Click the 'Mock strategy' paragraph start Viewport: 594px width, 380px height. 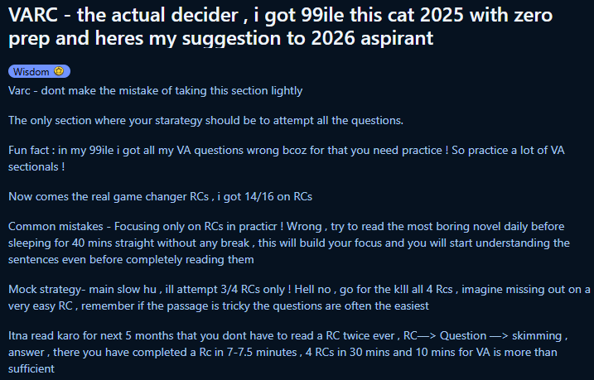(x=45, y=290)
